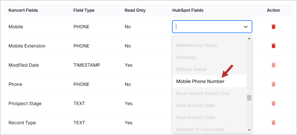
Task: Click scroll up arrow in dropdown list
Action: pyautogui.click(x=249, y=38)
